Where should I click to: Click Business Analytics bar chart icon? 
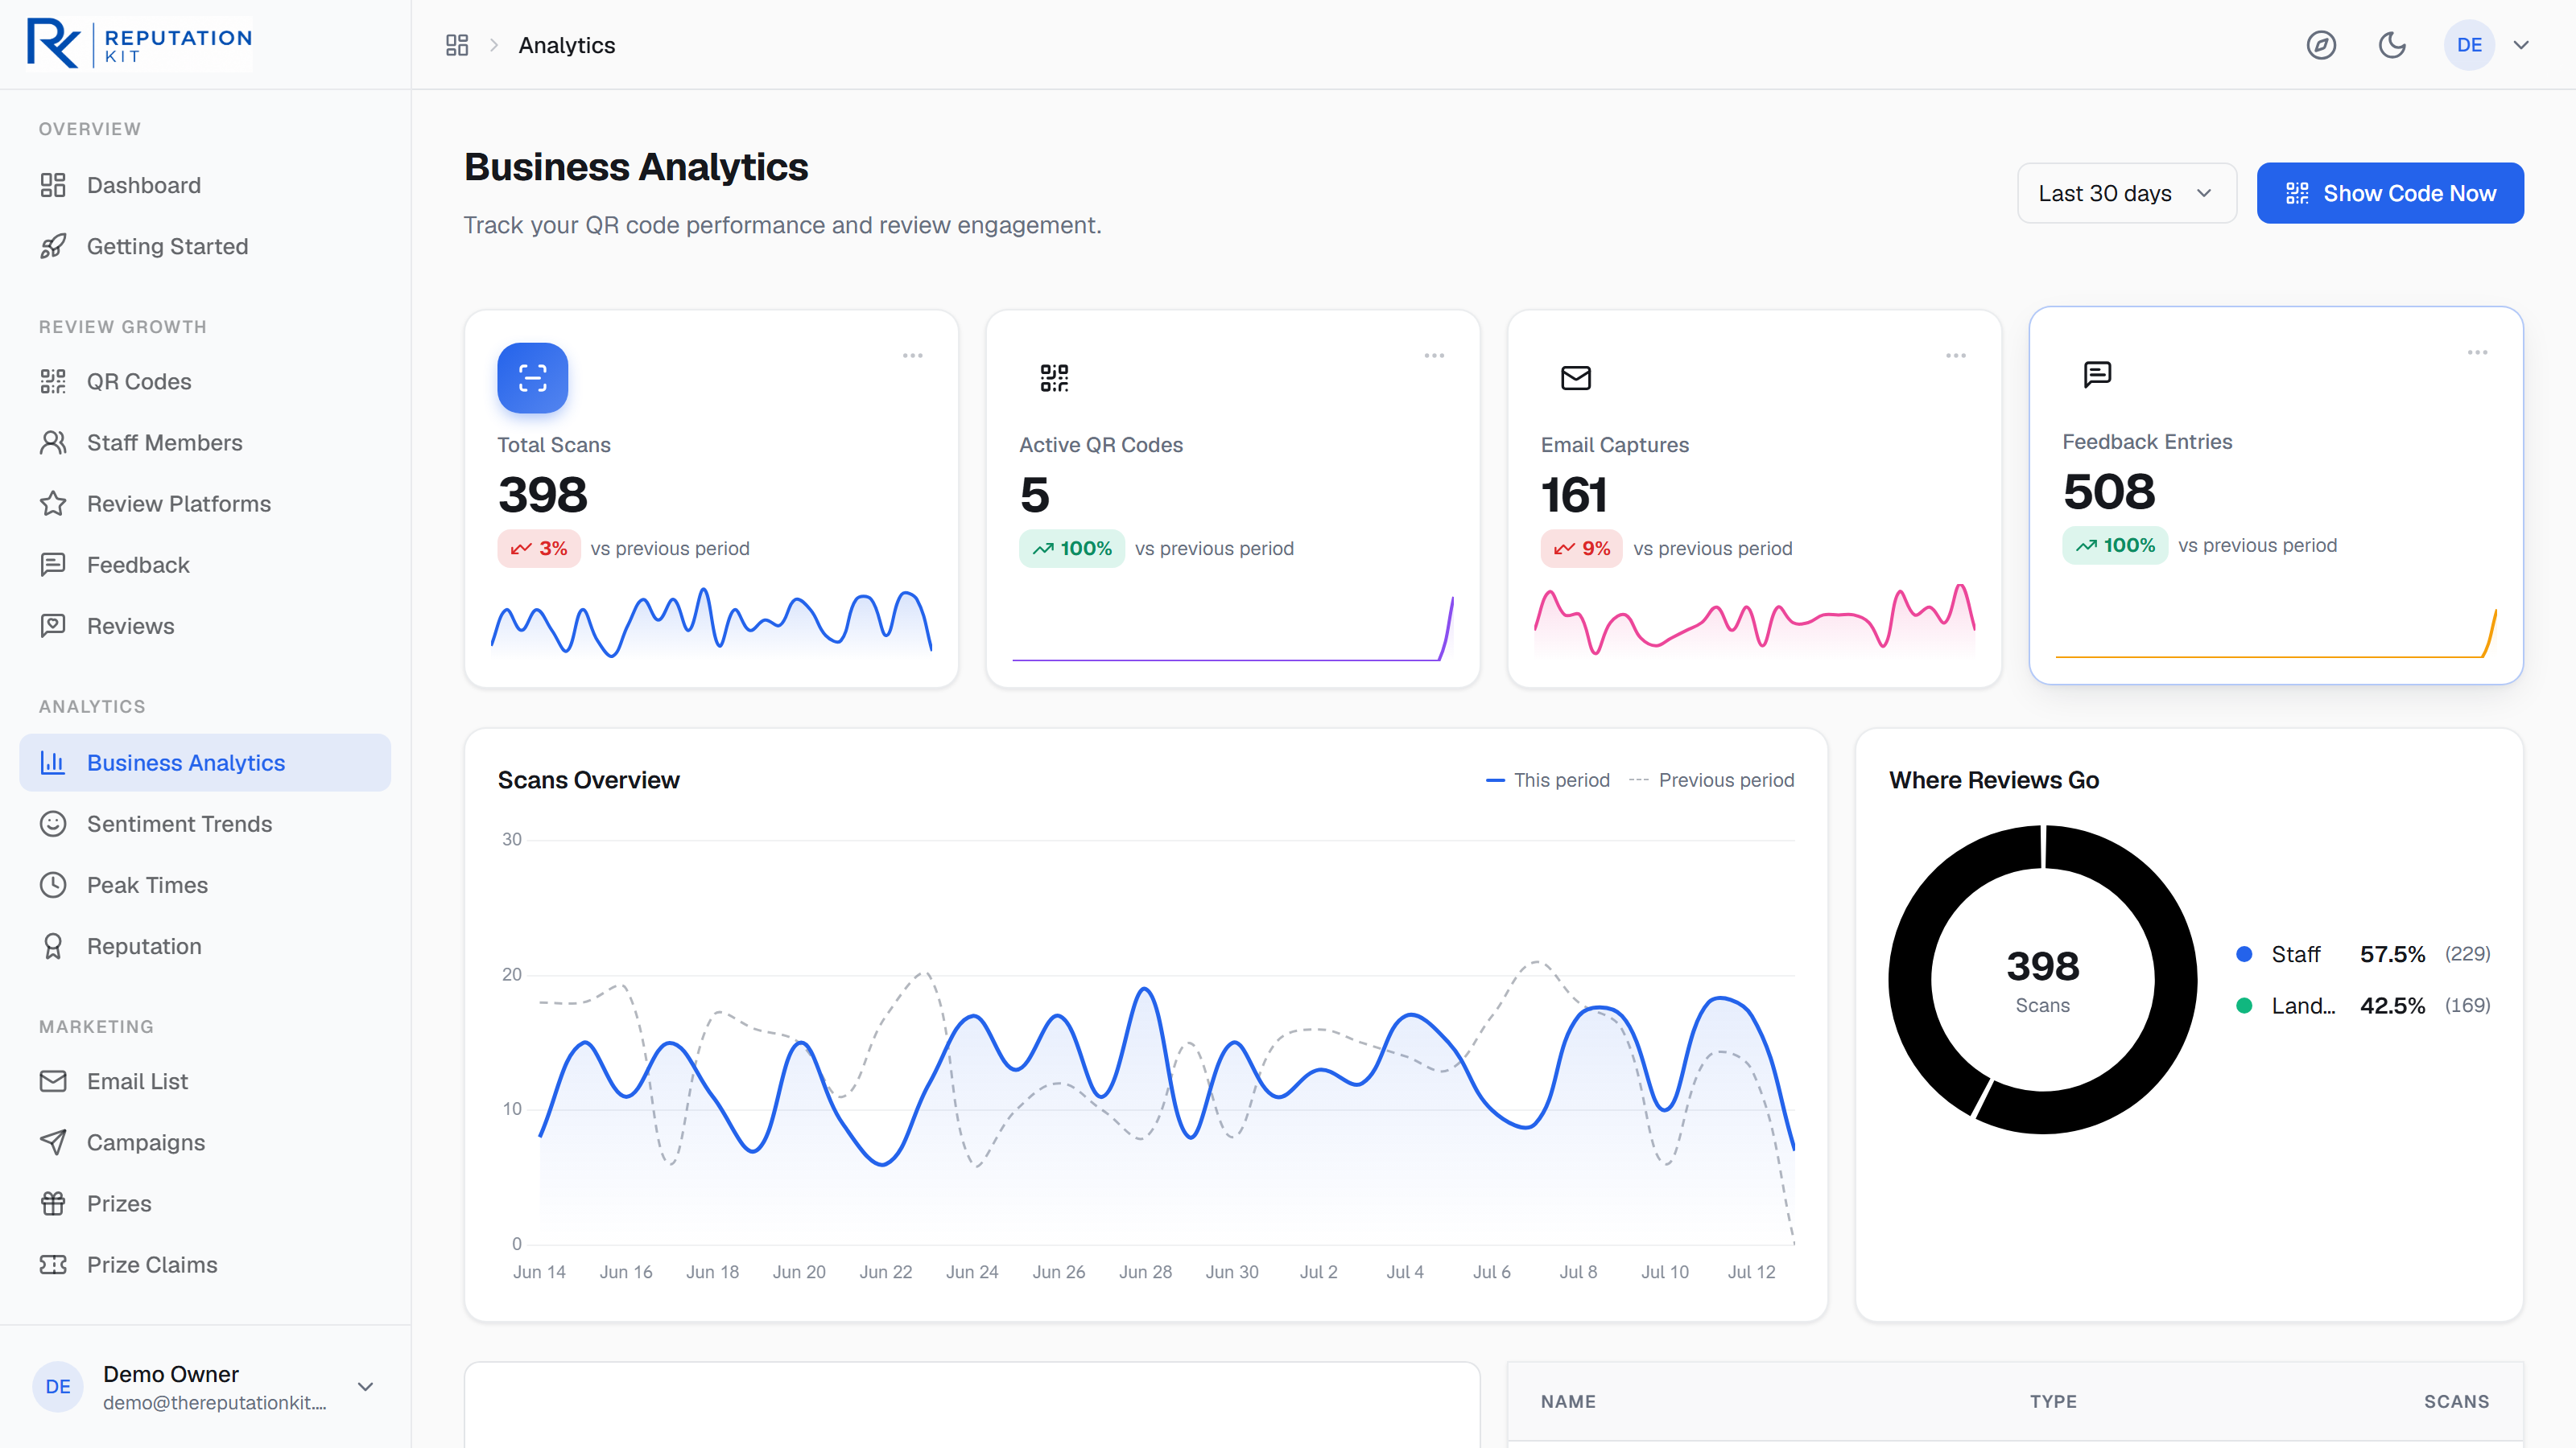tap(53, 763)
